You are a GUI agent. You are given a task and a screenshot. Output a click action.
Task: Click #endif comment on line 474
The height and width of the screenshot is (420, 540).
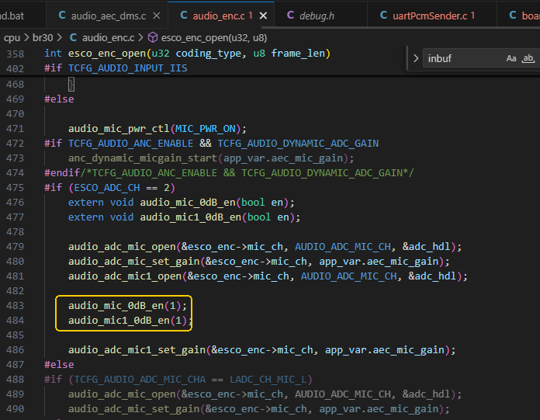229,173
